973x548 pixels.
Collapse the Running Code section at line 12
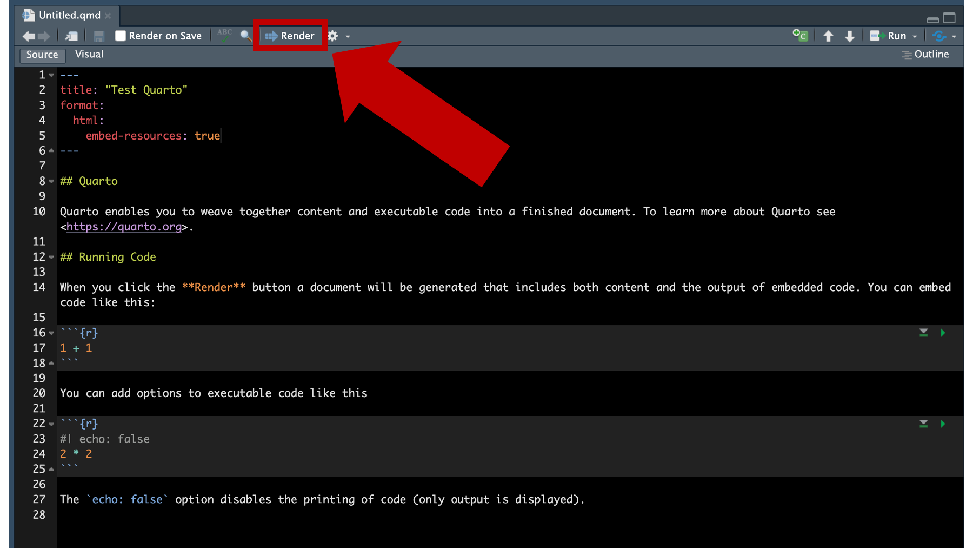51,257
